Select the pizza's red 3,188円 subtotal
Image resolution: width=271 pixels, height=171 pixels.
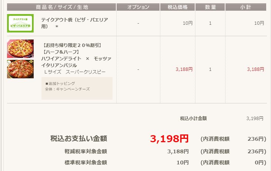(x=255, y=69)
